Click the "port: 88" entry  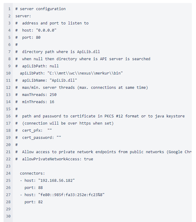[34, 188]
